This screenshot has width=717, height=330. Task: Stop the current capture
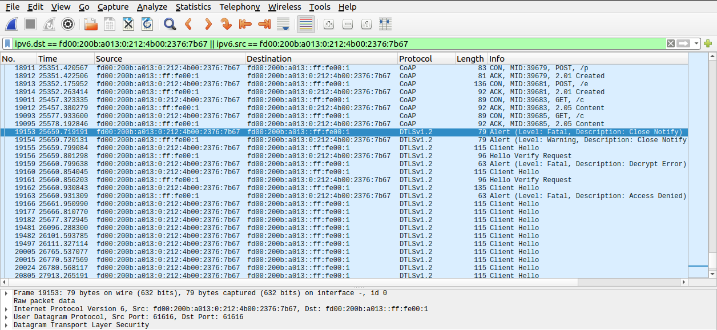tap(30, 24)
